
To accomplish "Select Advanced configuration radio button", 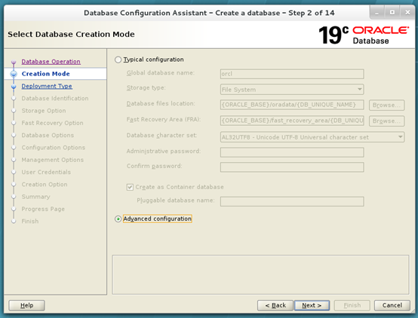I will click(118, 219).
